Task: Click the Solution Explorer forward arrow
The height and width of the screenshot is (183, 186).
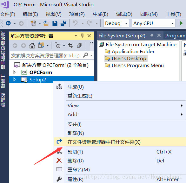Action: (x=23, y=46)
